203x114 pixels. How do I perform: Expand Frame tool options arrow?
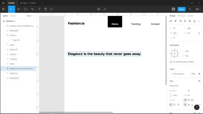pos(21,9)
